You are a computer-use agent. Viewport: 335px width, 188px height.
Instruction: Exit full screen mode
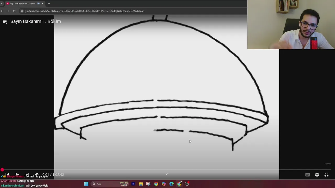click(326, 175)
